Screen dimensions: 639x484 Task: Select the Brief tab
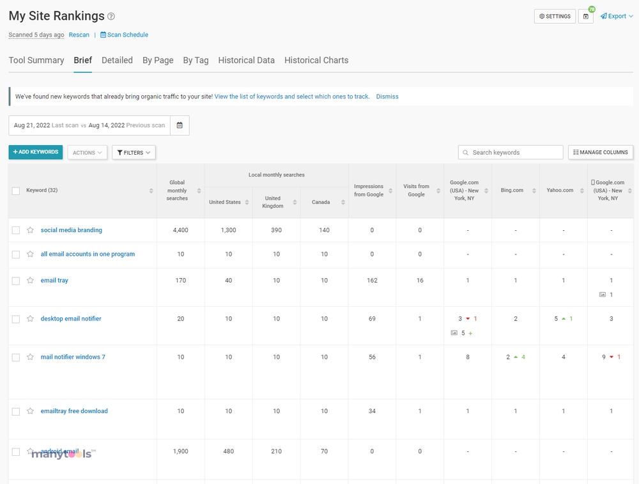coord(82,60)
